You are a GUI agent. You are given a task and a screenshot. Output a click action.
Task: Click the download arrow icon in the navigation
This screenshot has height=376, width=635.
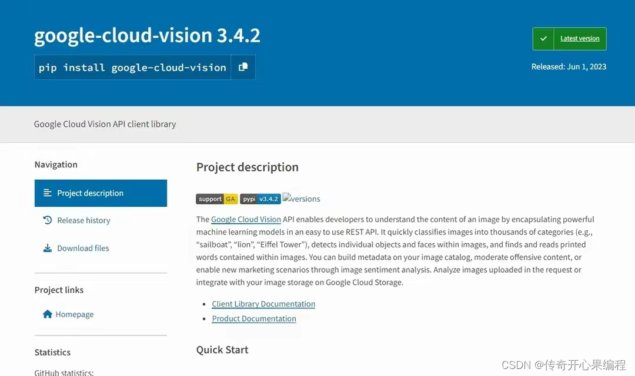click(x=48, y=248)
